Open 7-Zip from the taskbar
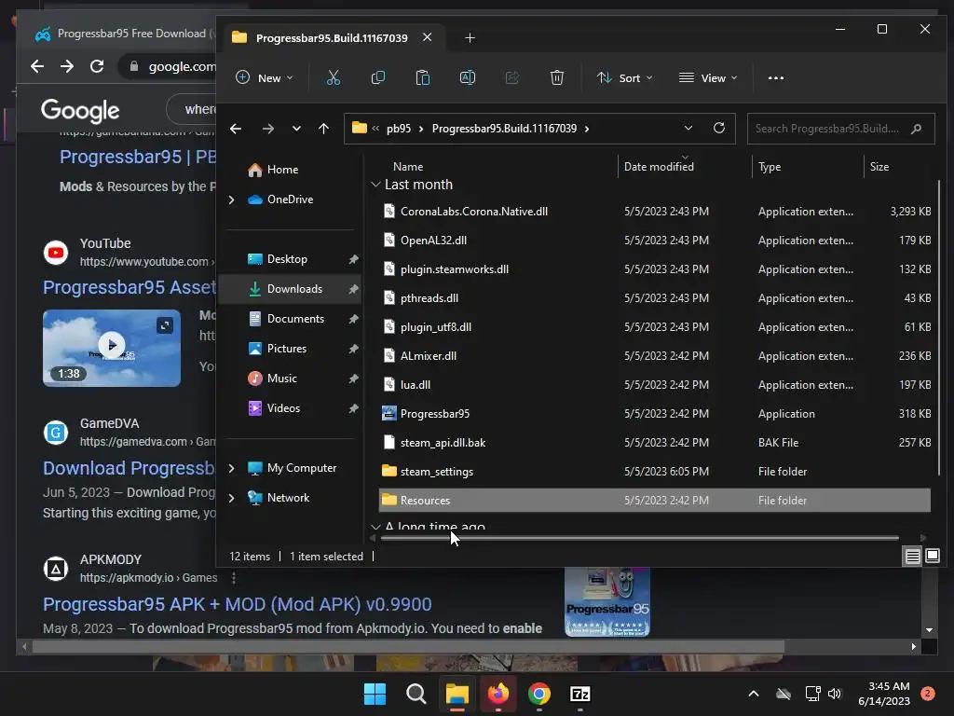The width and height of the screenshot is (954, 716). click(x=579, y=694)
